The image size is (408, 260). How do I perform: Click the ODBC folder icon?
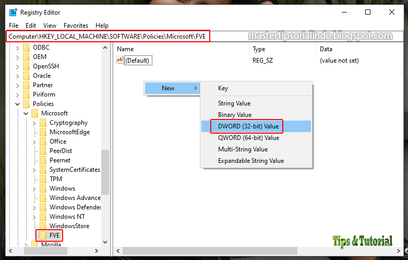click(26, 48)
